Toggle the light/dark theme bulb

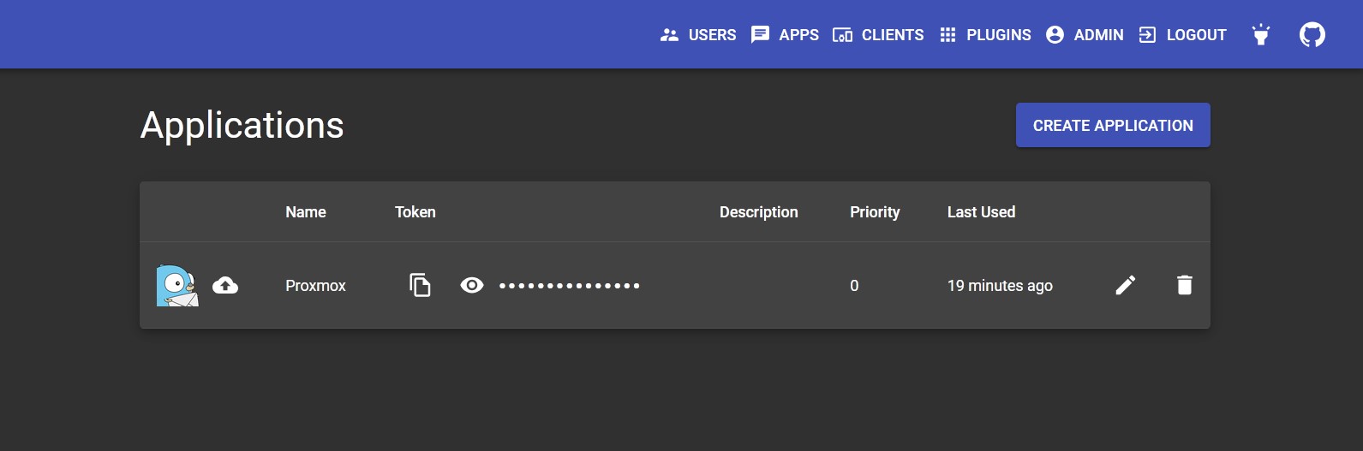click(x=1261, y=34)
